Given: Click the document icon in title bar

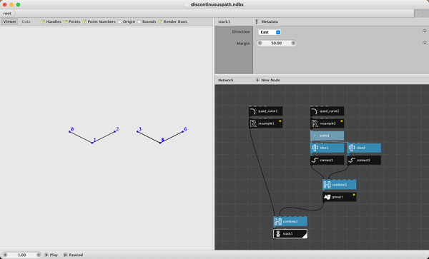Looking at the screenshot, I should tap(187, 4).
